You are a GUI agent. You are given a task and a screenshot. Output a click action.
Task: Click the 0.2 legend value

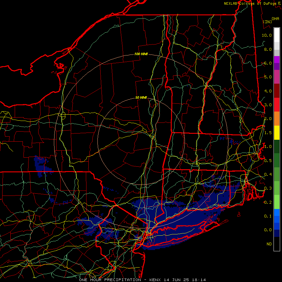pos(268,202)
